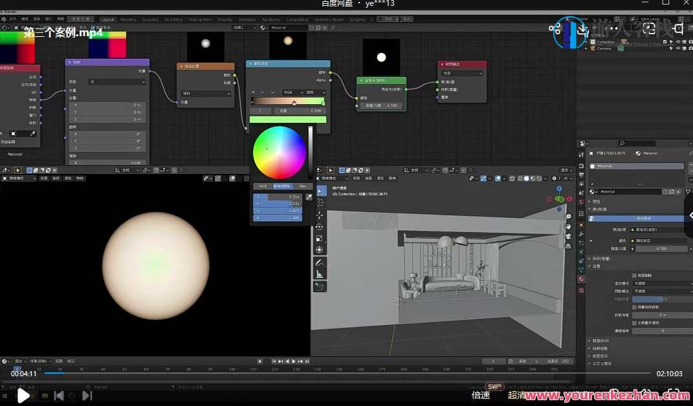This screenshot has height=406, width=693.
Task: Select the Material Properties icon in the properties sidebar
Action: (x=580, y=279)
